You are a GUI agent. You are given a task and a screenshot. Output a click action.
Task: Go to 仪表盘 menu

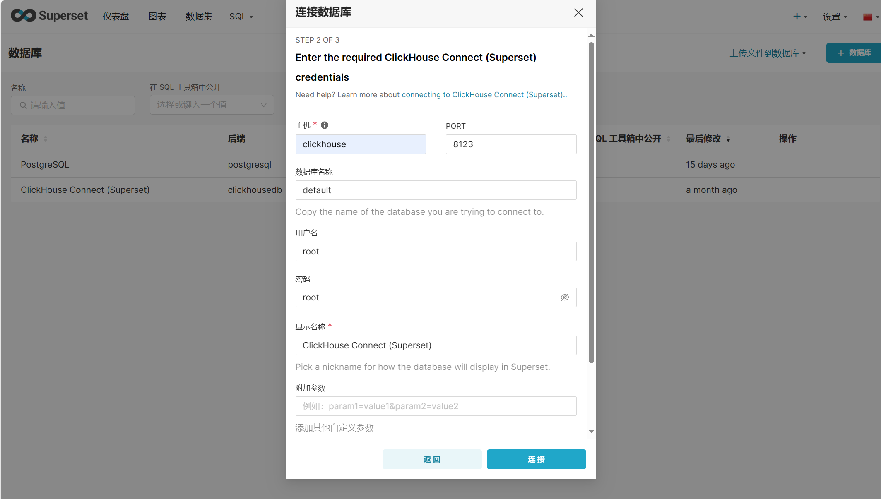click(x=116, y=17)
